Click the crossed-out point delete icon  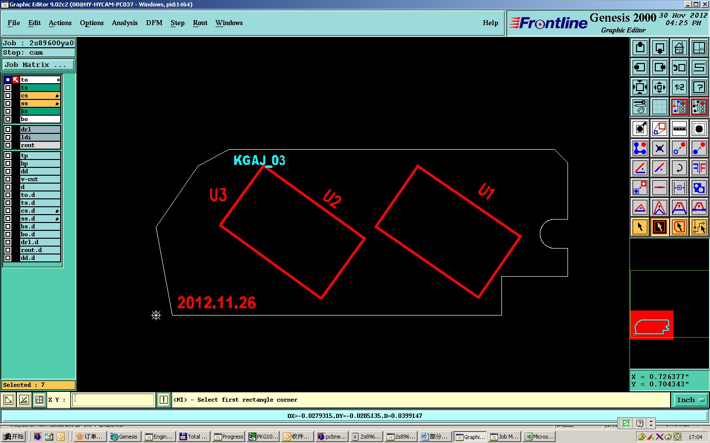660,148
